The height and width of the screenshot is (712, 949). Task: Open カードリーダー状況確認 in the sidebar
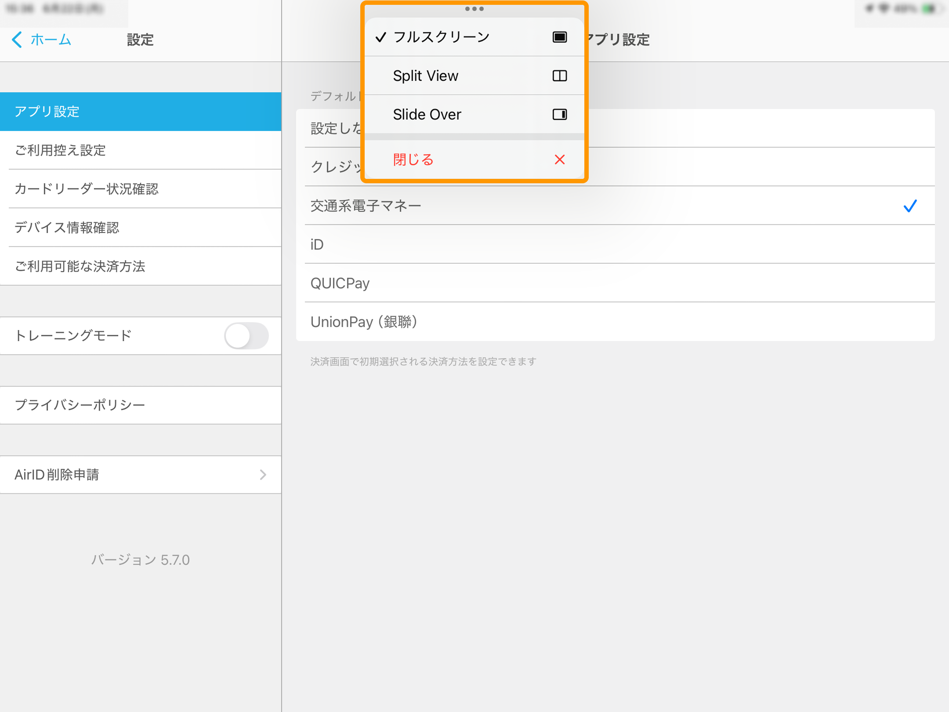point(141,189)
